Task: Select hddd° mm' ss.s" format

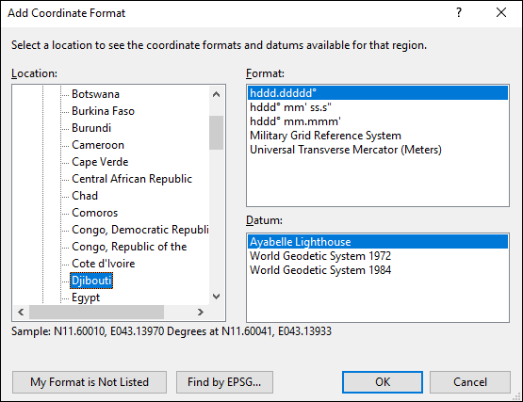Action: point(378,107)
